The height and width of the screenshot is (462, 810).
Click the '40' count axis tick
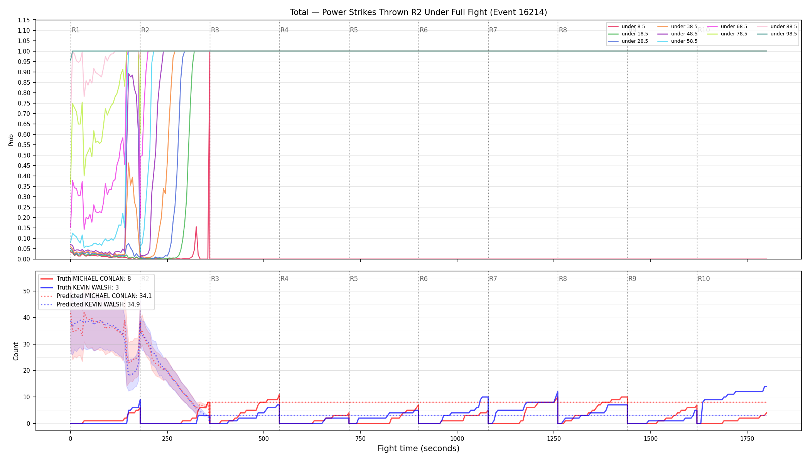27,318
